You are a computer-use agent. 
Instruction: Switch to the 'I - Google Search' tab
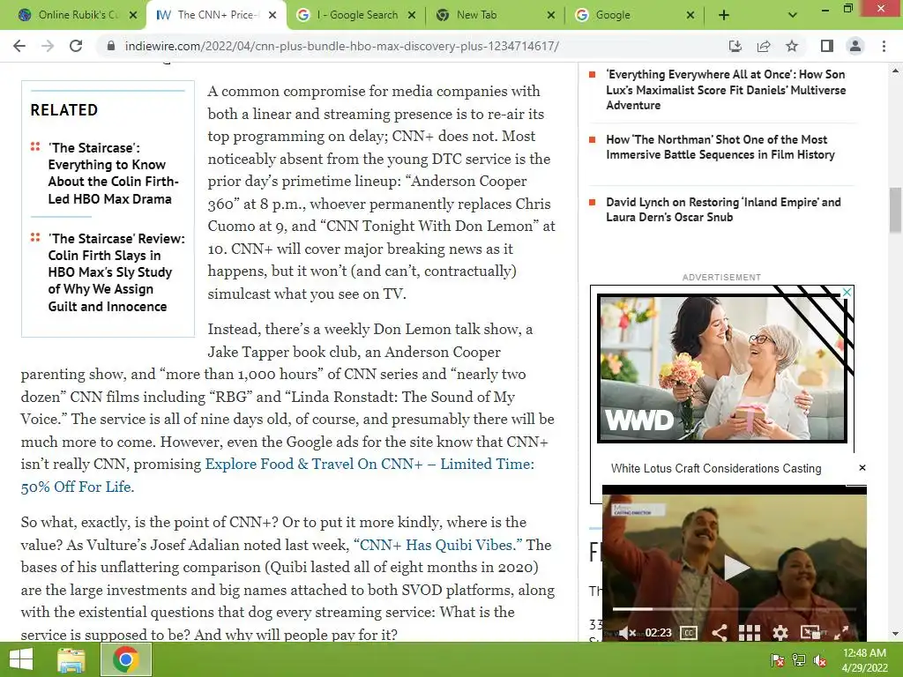pyautogui.click(x=356, y=15)
